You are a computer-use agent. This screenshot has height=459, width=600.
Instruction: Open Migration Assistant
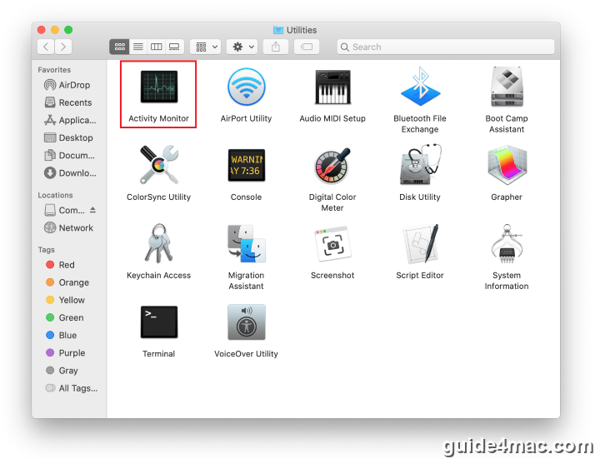pos(246,243)
